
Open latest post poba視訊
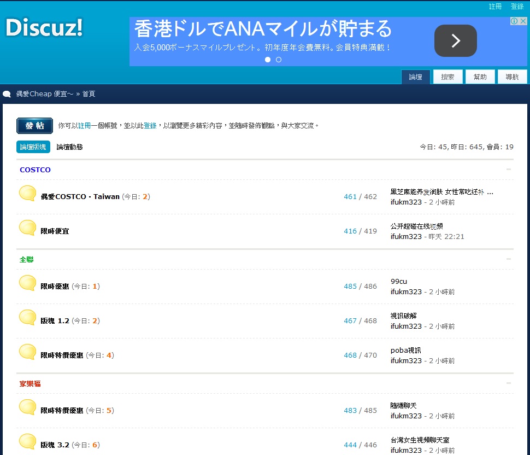click(x=406, y=351)
